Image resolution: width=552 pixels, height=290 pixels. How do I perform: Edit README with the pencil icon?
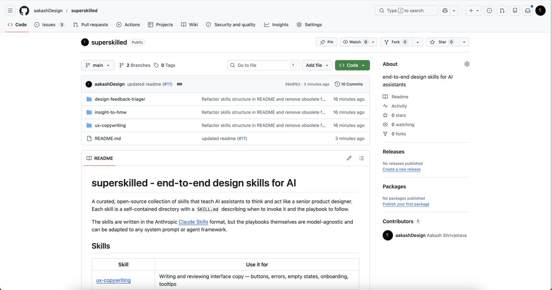(349, 158)
